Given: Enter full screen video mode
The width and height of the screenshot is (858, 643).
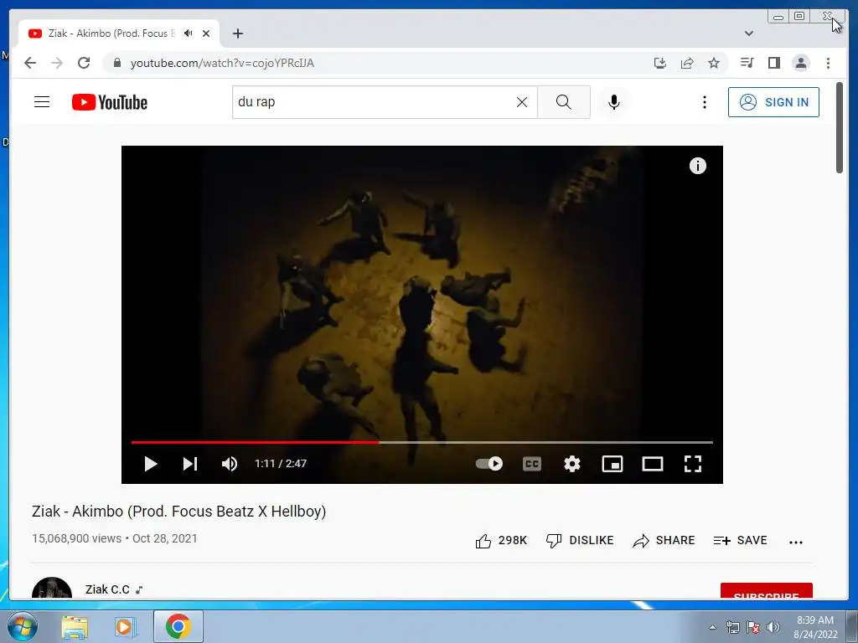Looking at the screenshot, I should tap(693, 464).
